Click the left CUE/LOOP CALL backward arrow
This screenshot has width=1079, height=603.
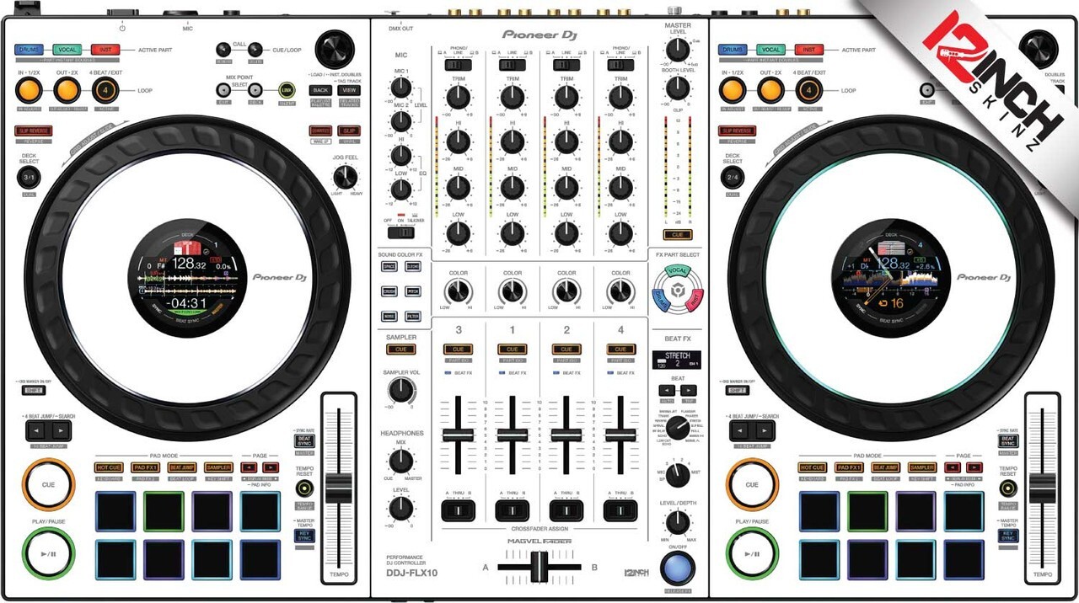tap(223, 50)
